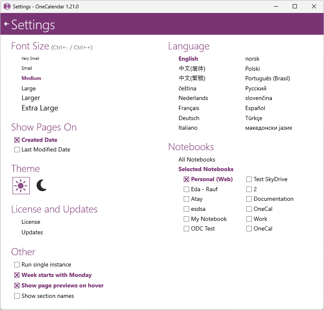Screen dimensions: 324x310
Task: Uncheck the Personal (Web) notebook
Action: [186, 179]
